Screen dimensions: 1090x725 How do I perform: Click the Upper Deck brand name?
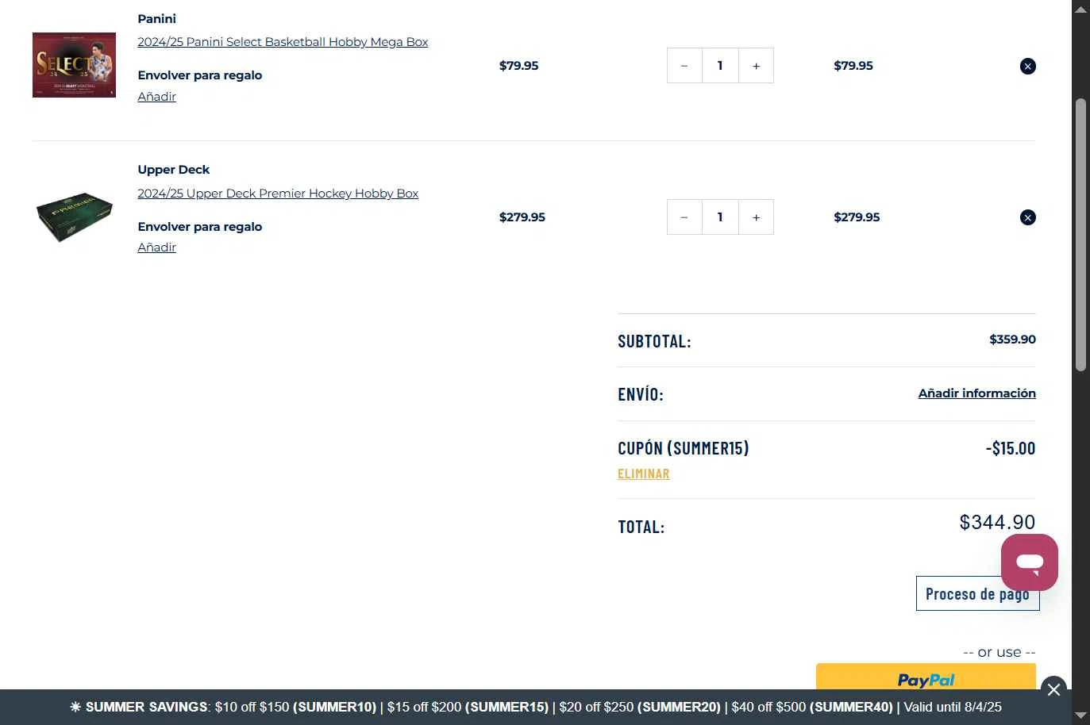(173, 170)
